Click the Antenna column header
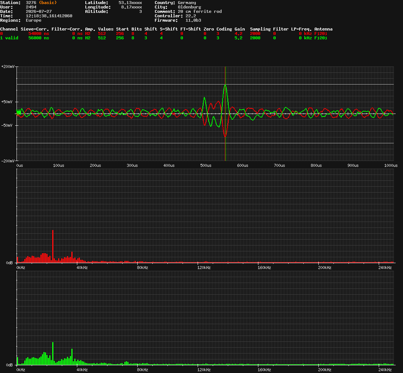The image size is (403, 373). [x=324, y=29]
